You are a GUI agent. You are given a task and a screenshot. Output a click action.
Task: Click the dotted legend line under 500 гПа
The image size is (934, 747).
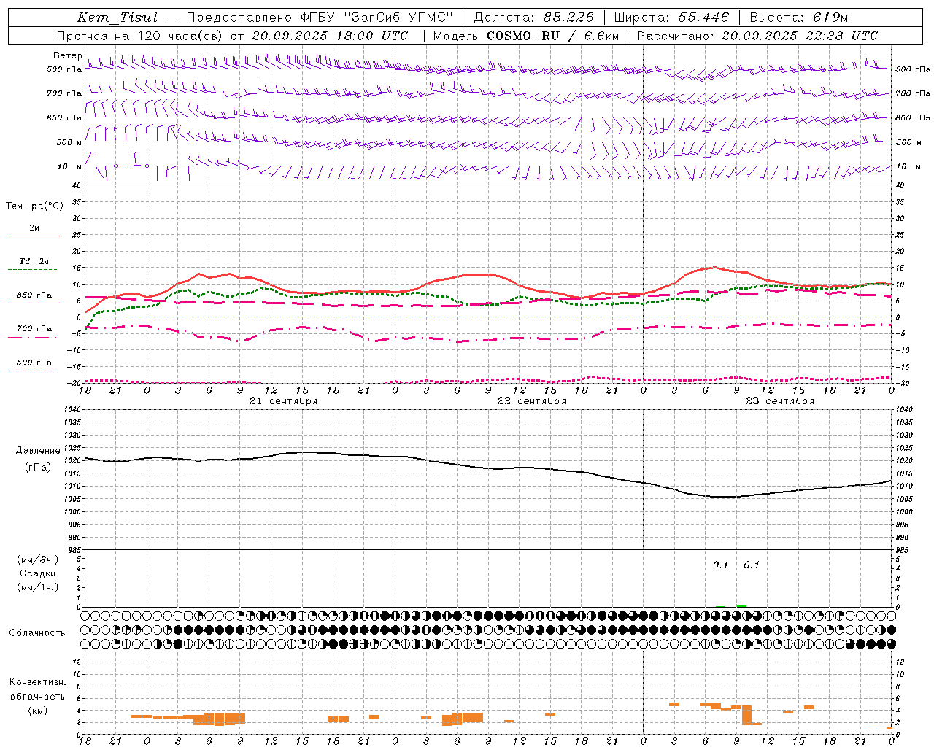pos(32,371)
